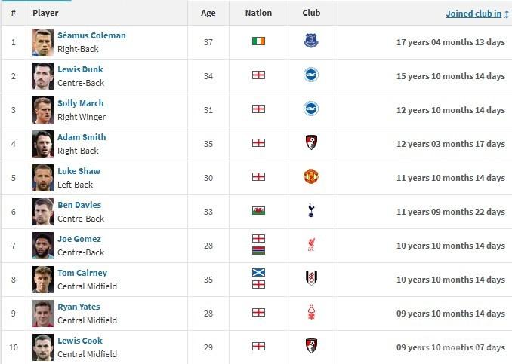
Task: Open Séamus Coleman's player profile link
Action: tap(91, 35)
